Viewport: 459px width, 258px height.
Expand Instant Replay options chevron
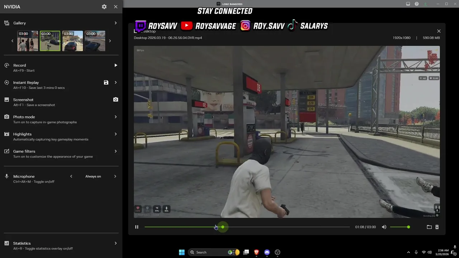[x=115, y=82]
